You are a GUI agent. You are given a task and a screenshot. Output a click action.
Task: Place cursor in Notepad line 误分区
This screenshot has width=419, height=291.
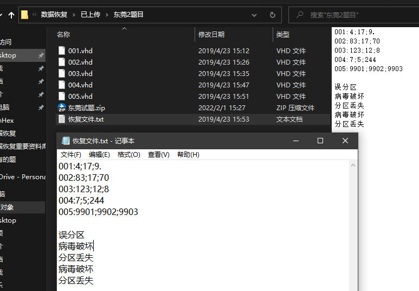(x=72, y=235)
